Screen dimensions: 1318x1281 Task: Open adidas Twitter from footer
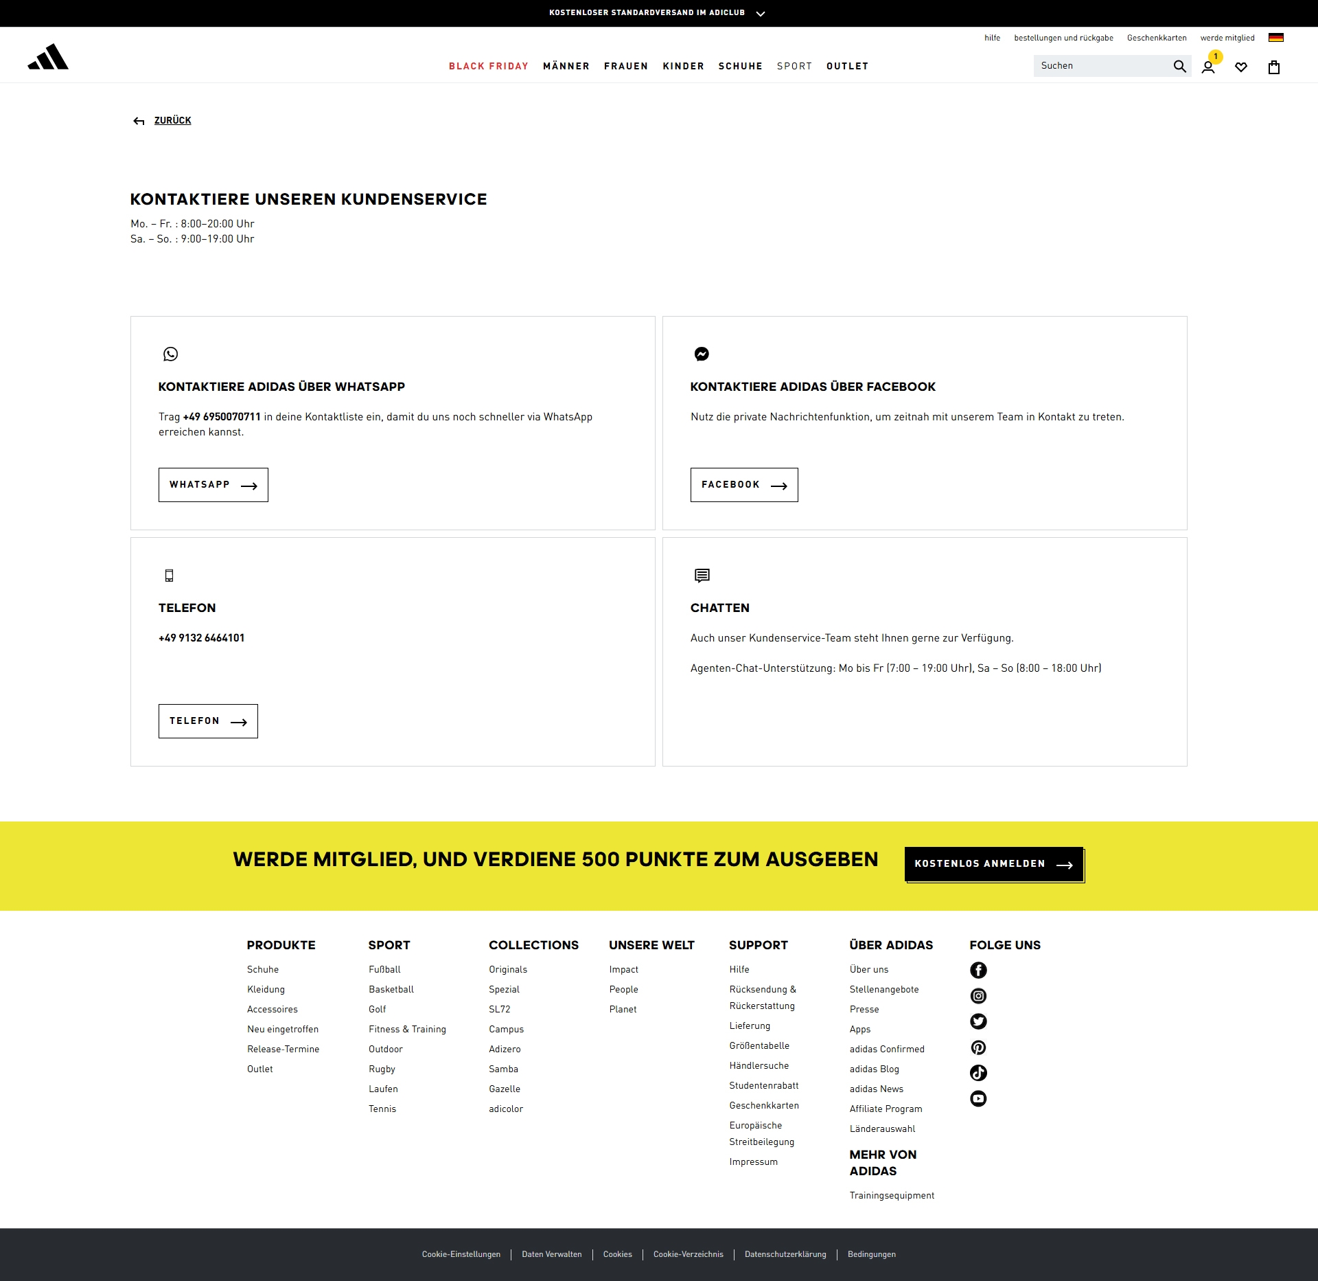click(978, 1021)
